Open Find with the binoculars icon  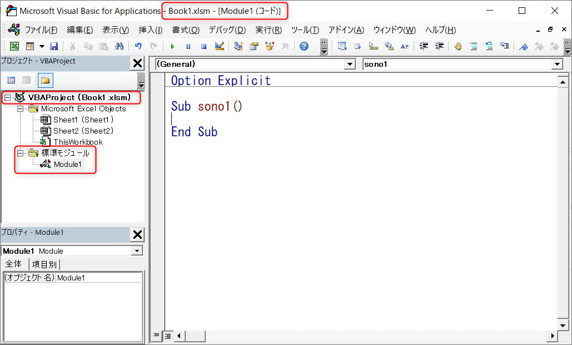[x=120, y=46]
